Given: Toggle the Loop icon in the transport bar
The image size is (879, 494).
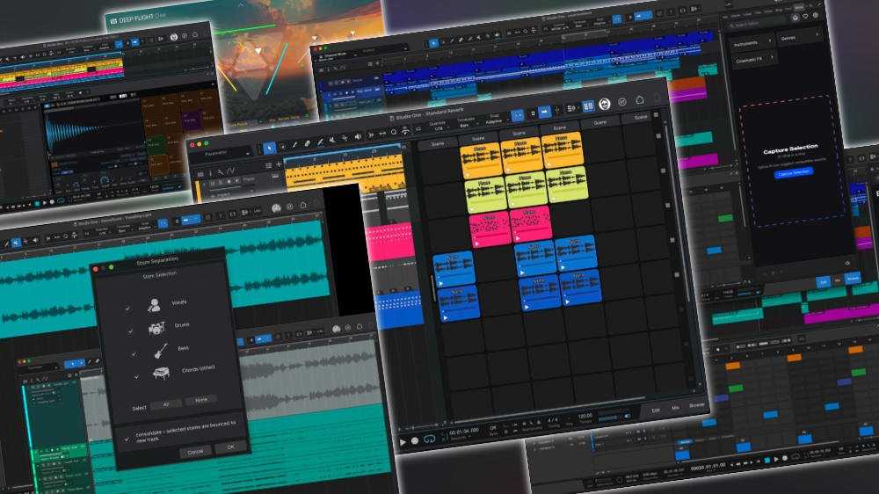Looking at the screenshot, I should [x=430, y=439].
